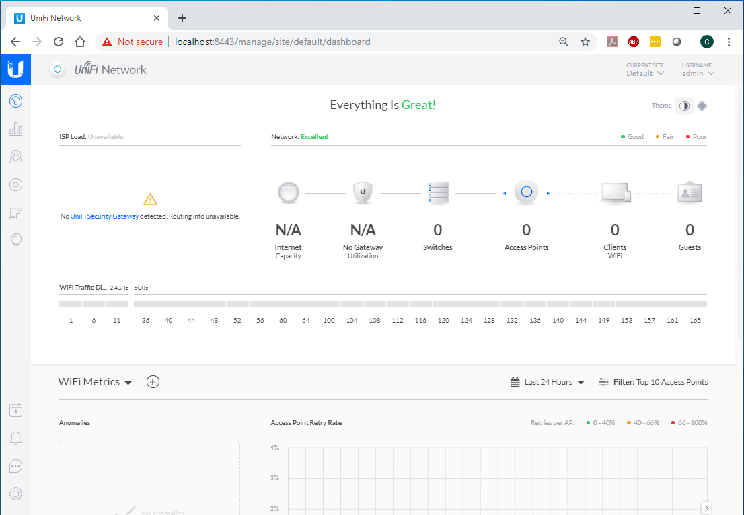
Task: Click the Clients WiFi label
Action: (615, 251)
